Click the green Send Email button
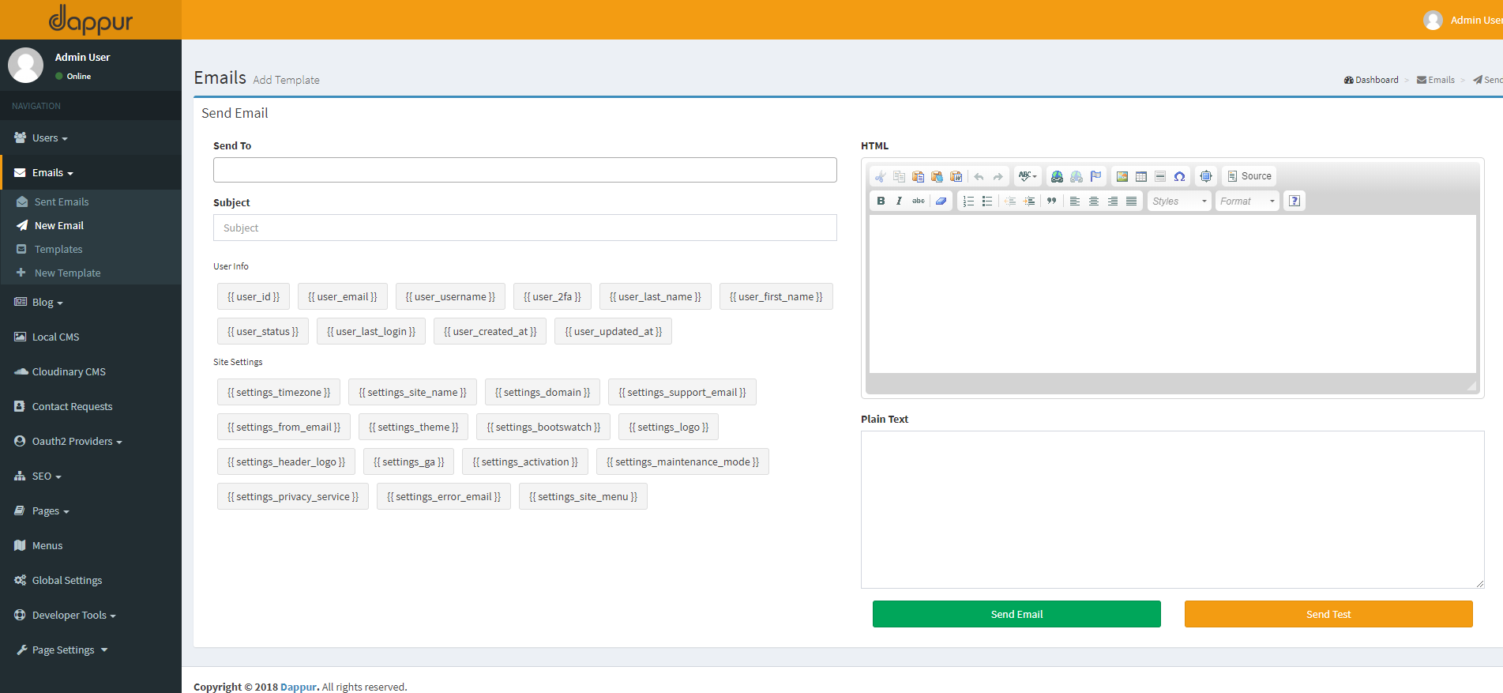Image resolution: width=1503 pixels, height=693 pixels. click(1016, 614)
